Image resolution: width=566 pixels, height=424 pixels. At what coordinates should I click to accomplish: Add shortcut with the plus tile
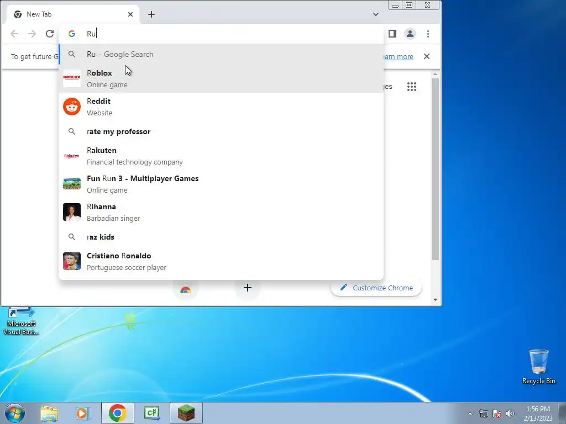tap(247, 288)
